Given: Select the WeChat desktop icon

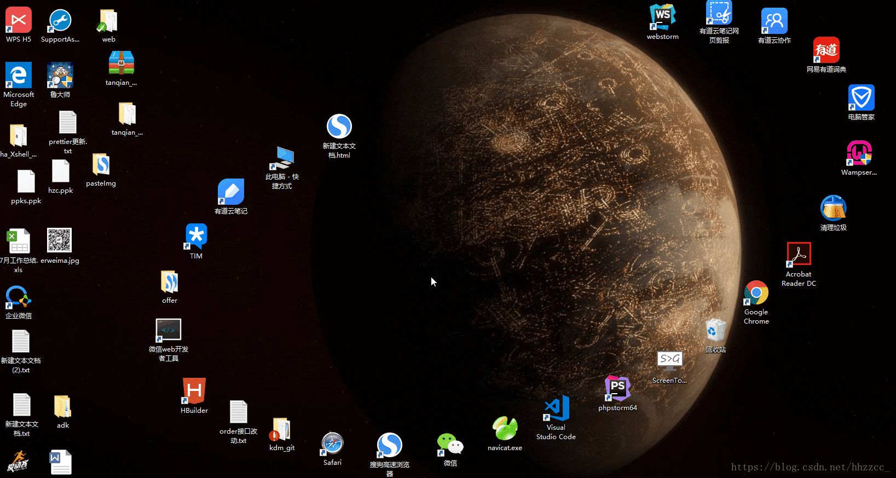Looking at the screenshot, I should pyautogui.click(x=450, y=444).
